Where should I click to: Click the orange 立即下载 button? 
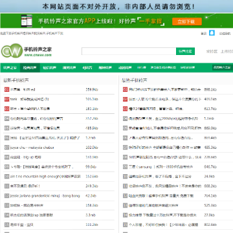(187, 21)
